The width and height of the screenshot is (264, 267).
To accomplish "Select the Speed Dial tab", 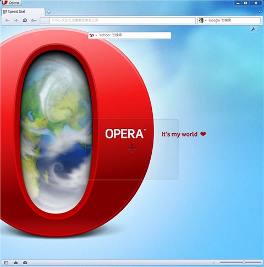I will pyautogui.click(x=23, y=12).
